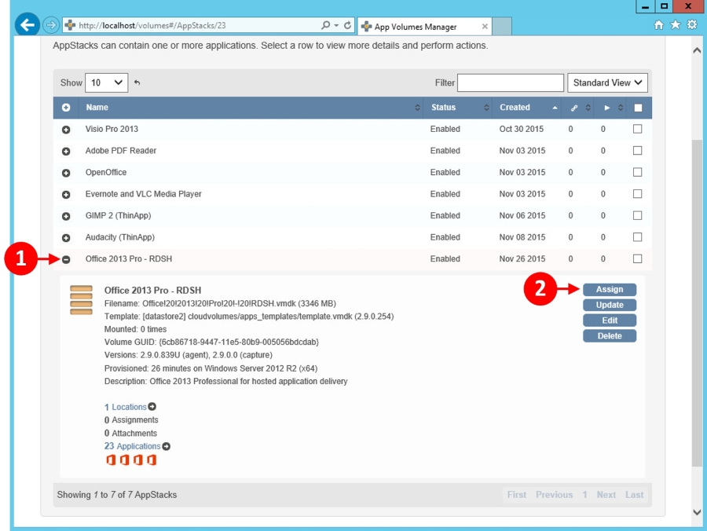This screenshot has width=707, height=531.
Task: Click the Volume GUID line
Action: 211,342
